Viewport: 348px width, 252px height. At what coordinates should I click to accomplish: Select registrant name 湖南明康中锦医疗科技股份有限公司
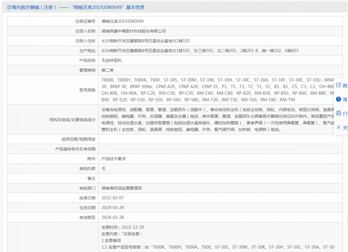coord(134,31)
